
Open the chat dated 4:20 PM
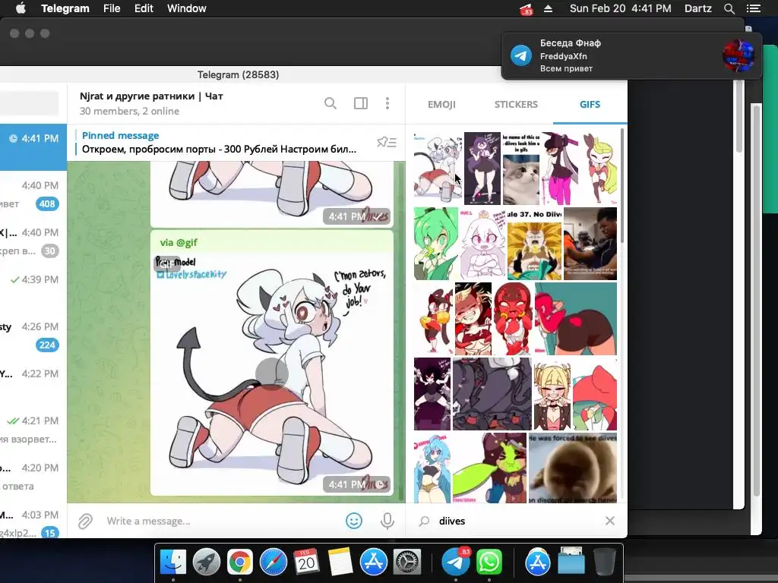(33, 477)
